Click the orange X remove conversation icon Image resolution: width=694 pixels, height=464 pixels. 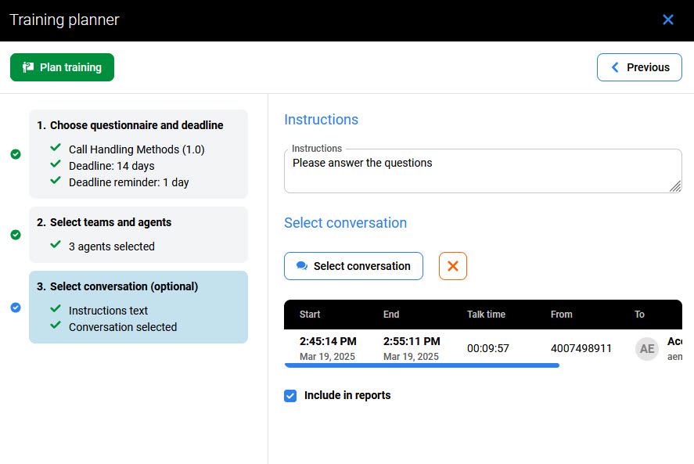coord(453,266)
